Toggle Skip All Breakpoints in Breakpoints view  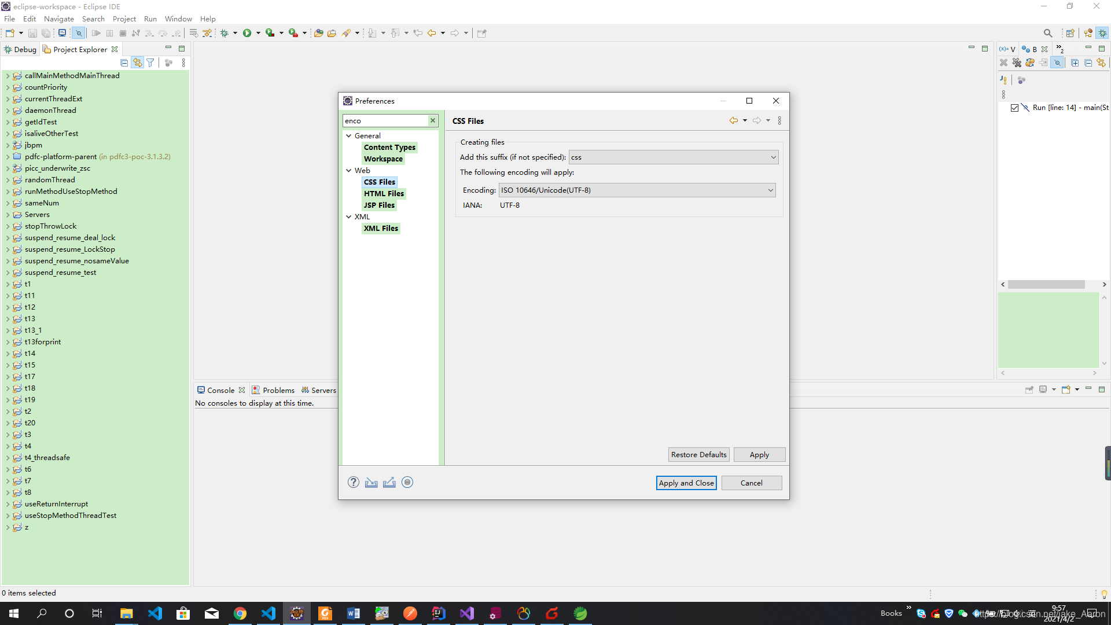click(x=1057, y=62)
